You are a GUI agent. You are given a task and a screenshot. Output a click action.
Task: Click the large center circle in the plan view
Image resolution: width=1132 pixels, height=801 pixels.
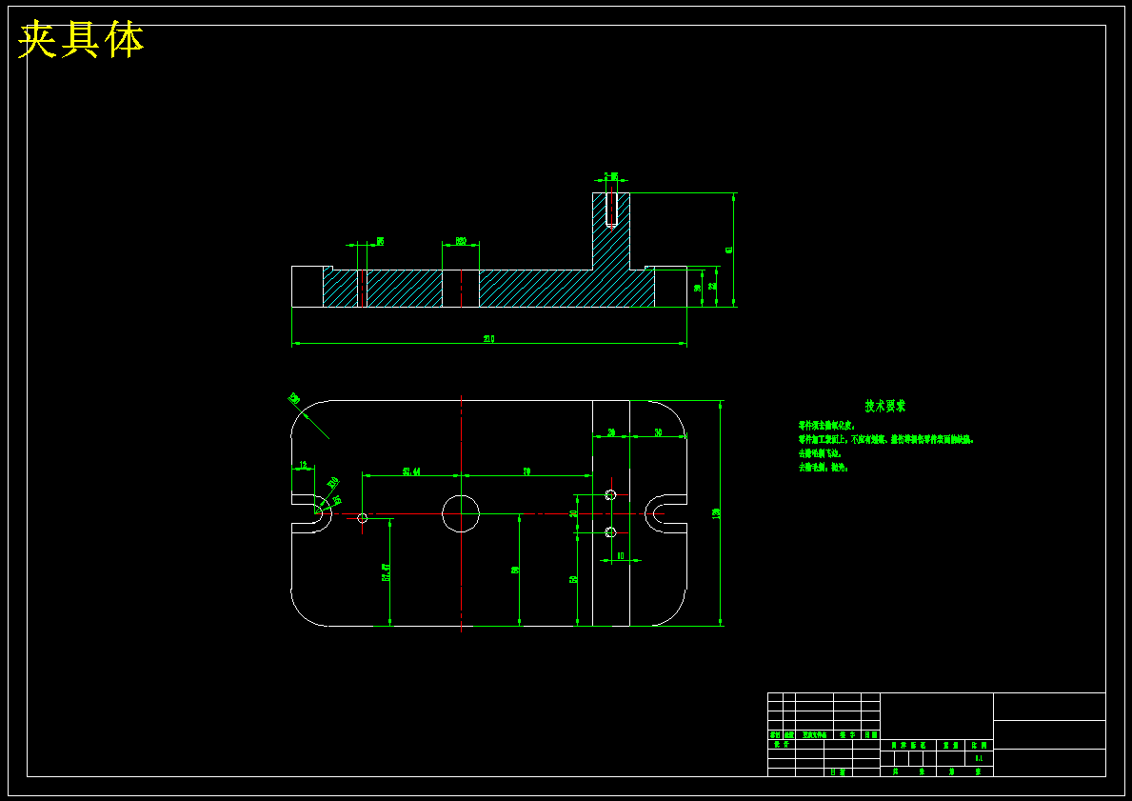[x=461, y=513]
